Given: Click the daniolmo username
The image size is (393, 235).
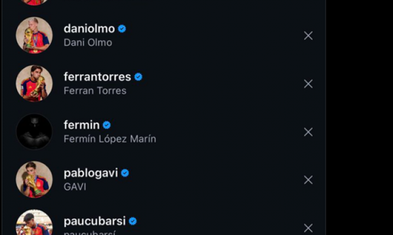Looking at the screenshot, I should click(x=89, y=29).
